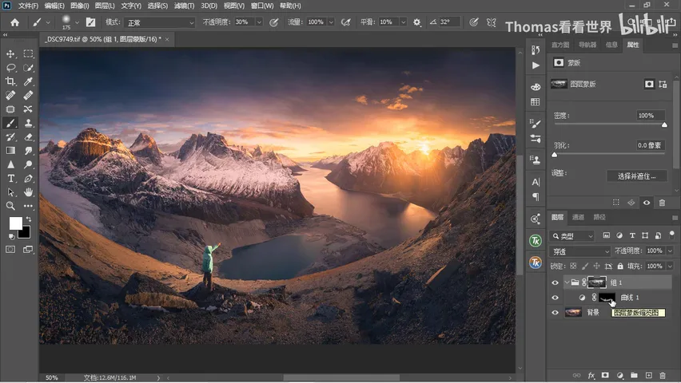Select the Path Selection tool
The image size is (681, 383).
click(x=10, y=192)
